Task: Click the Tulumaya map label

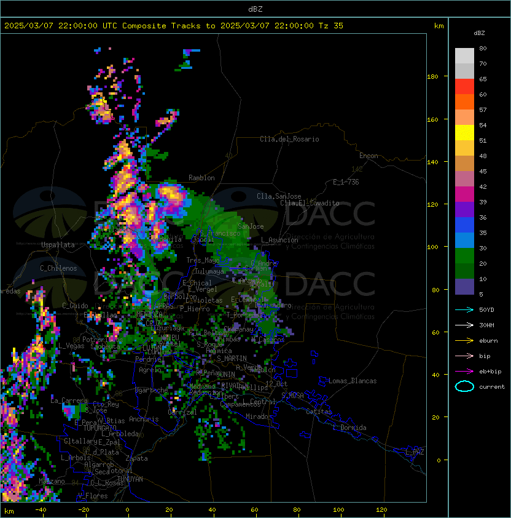Action: (x=209, y=271)
